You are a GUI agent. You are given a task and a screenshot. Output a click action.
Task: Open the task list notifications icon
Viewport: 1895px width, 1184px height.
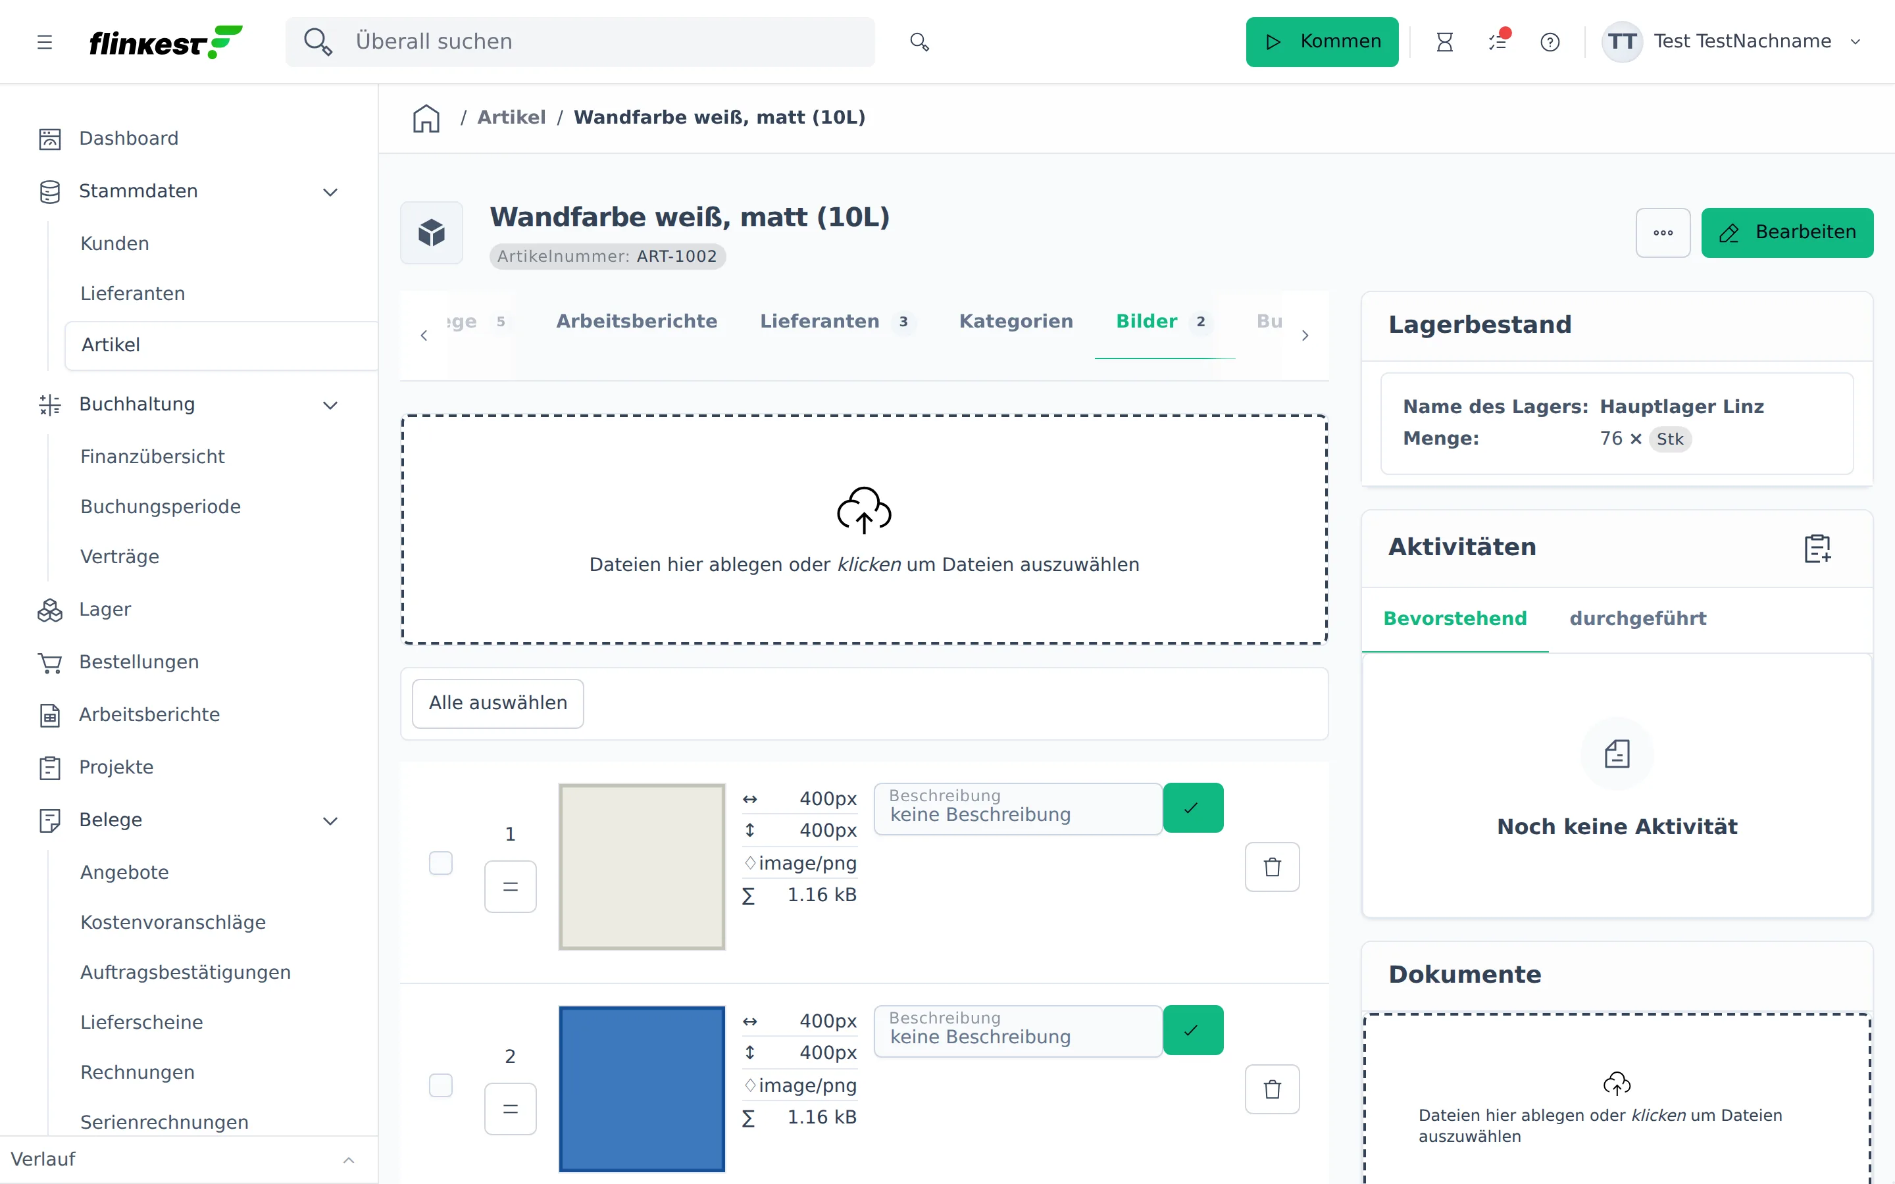tap(1498, 41)
